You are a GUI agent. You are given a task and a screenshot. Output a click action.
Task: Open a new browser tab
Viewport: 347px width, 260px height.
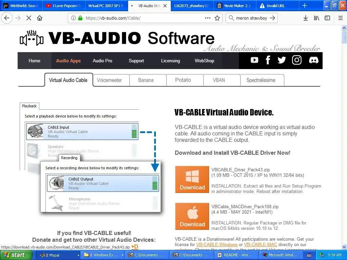click(305, 5)
